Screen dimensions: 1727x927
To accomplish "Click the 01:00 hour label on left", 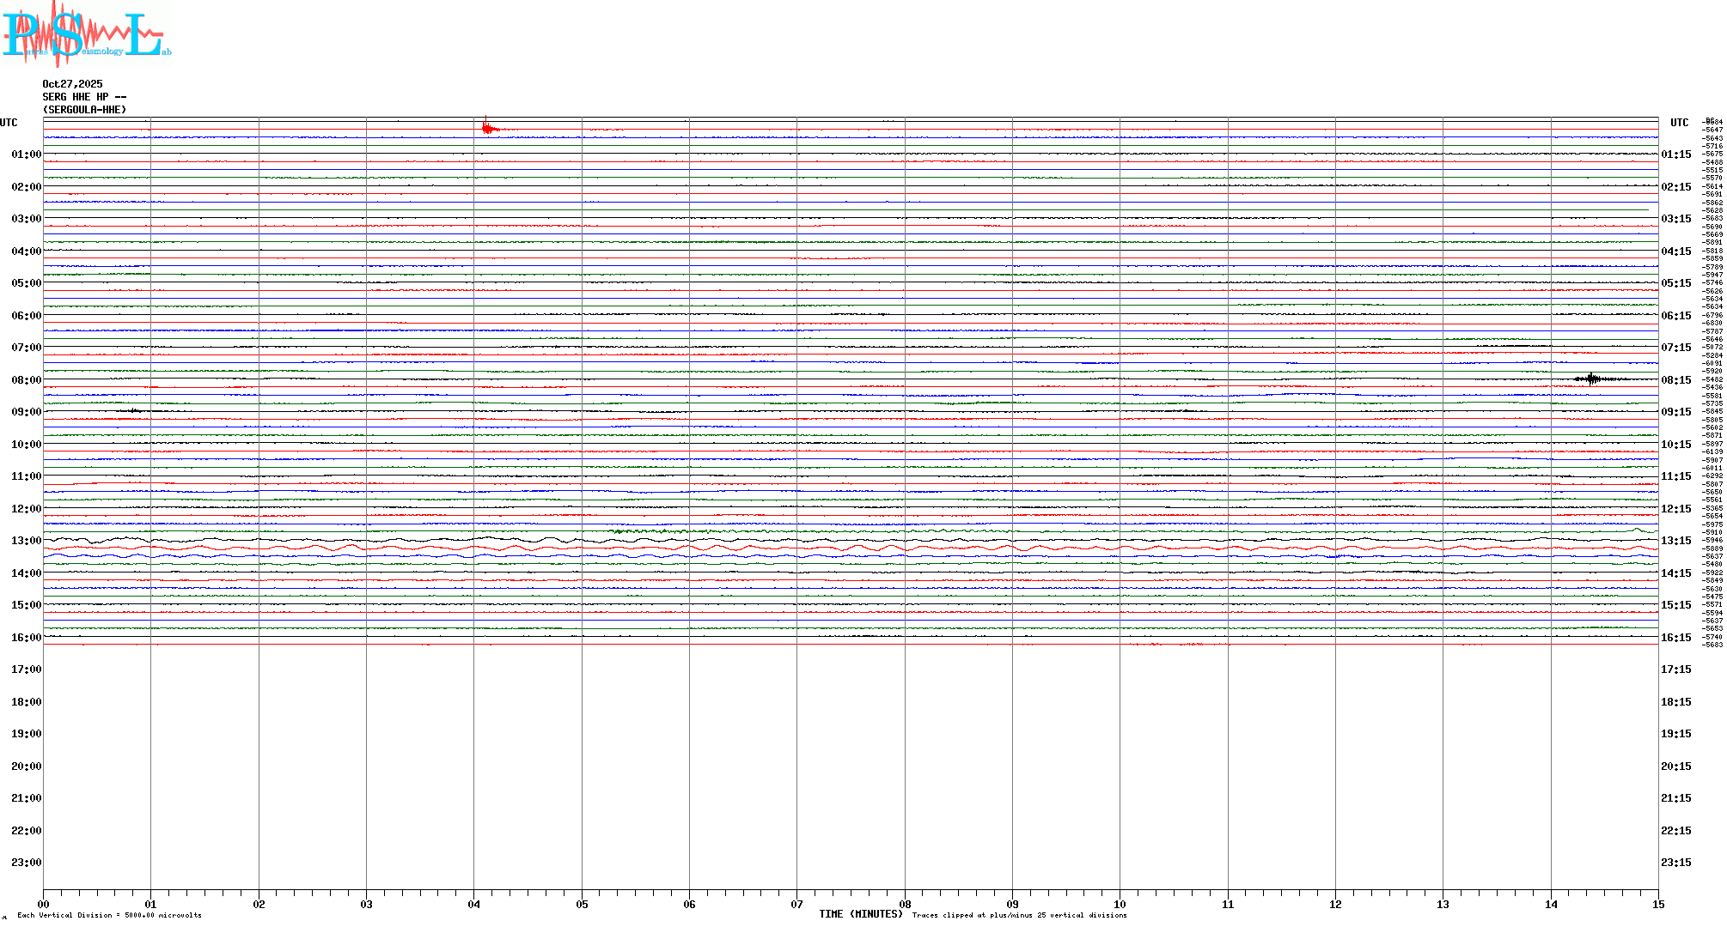I will [x=26, y=154].
